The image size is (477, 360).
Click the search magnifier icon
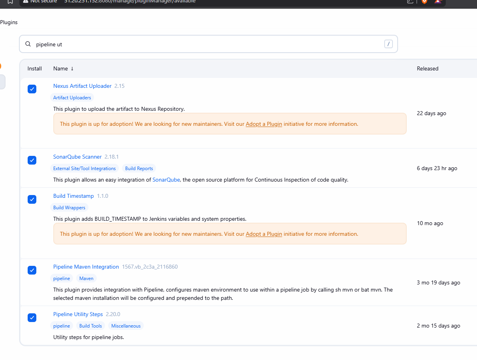coord(28,44)
